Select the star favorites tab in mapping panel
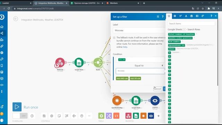This screenshot has height=125, width=222. [169, 16]
